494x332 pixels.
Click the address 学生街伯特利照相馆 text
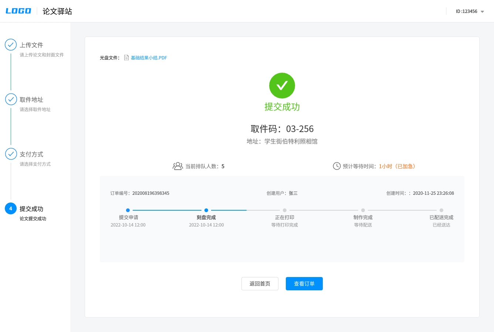click(x=291, y=141)
